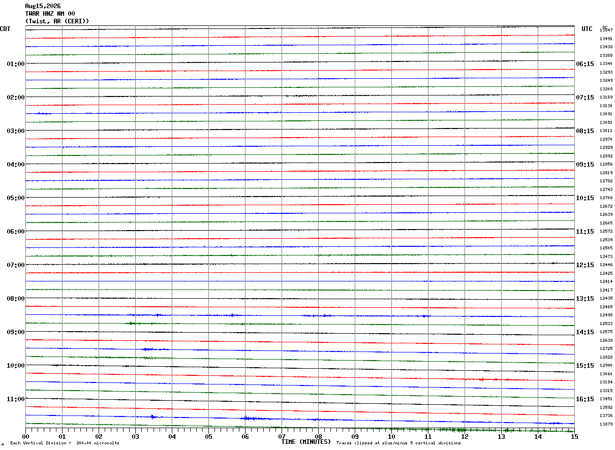
Task: Select the 08:00 CDT time label
Action: (x=15, y=299)
